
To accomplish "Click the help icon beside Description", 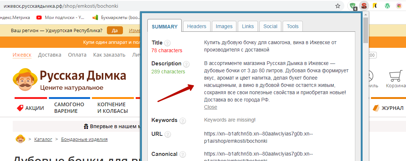I will click(186, 64).
